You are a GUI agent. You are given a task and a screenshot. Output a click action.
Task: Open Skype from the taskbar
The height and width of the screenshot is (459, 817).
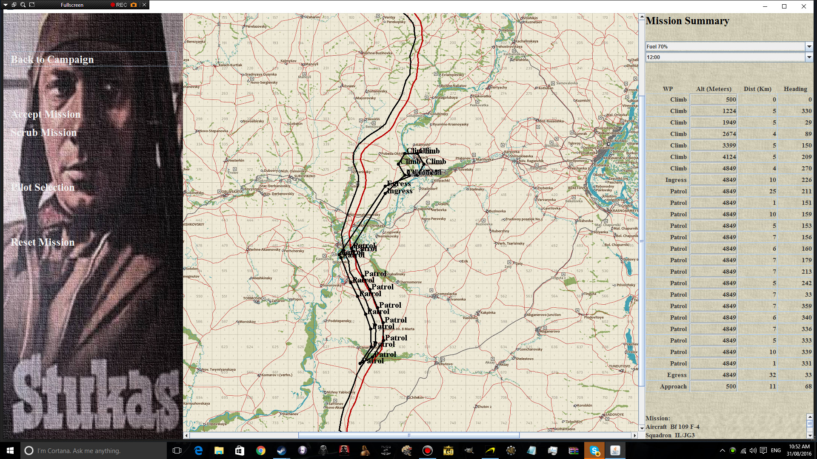tap(594, 450)
